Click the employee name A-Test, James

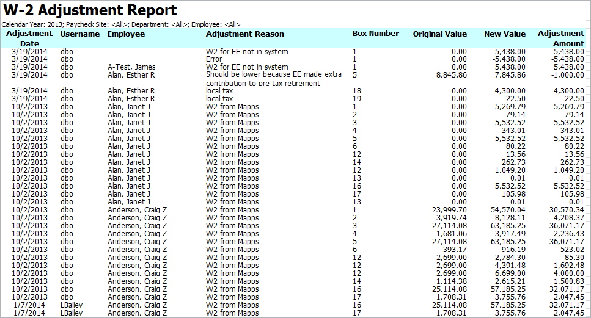131,67
